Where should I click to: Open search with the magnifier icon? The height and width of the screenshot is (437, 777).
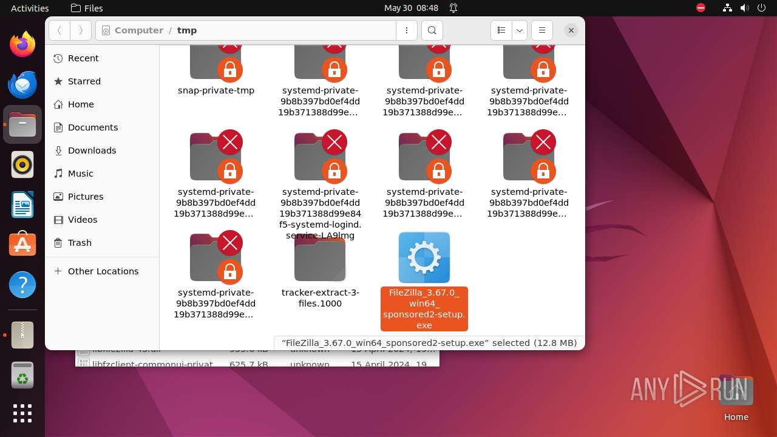[x=432, y=30]
